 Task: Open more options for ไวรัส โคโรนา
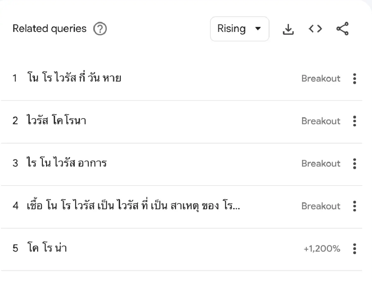[354, 121]
